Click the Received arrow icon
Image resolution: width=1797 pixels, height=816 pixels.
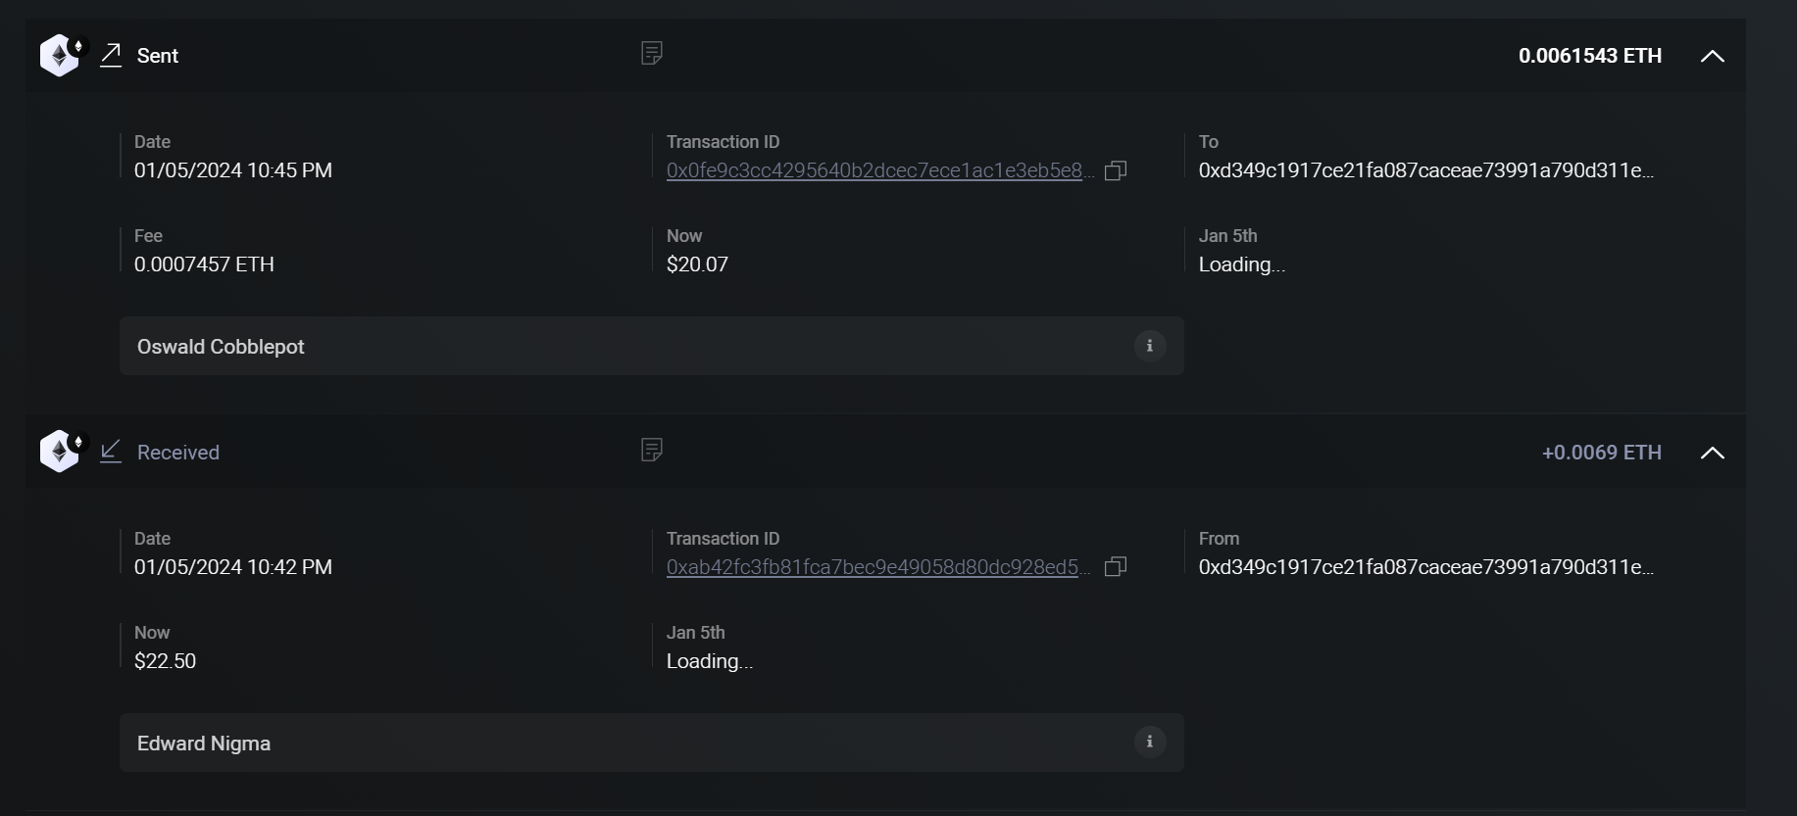click(111, 452)
